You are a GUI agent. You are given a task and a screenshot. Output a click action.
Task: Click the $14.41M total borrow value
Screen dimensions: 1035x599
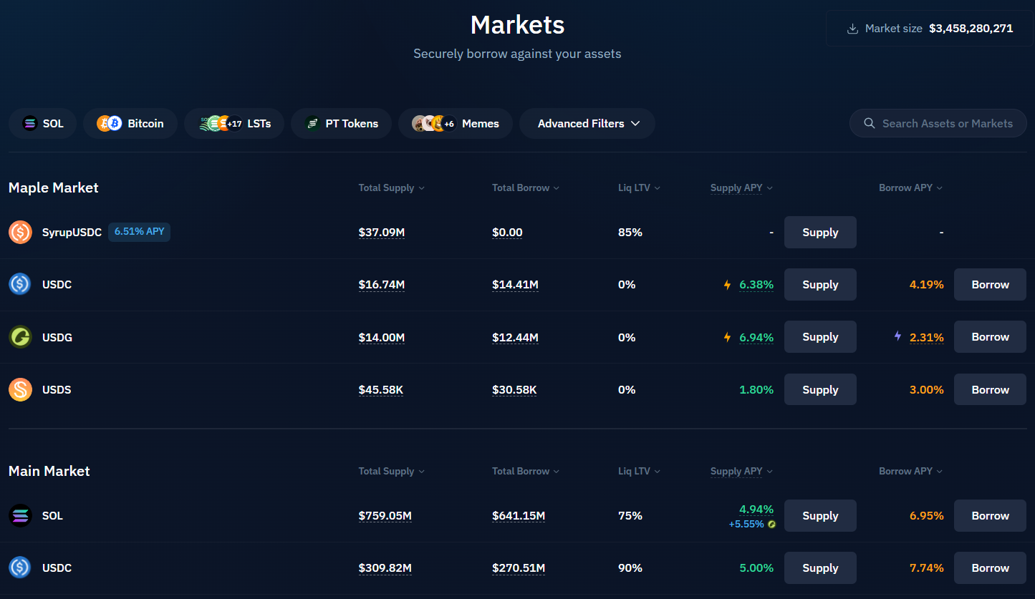click(x=515, y=285)
